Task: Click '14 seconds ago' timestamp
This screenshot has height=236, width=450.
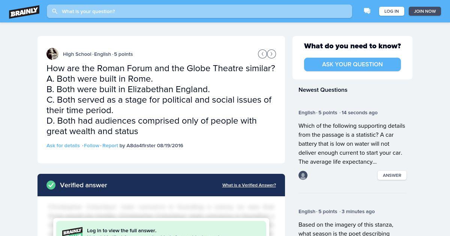Action: pos(360,112)
